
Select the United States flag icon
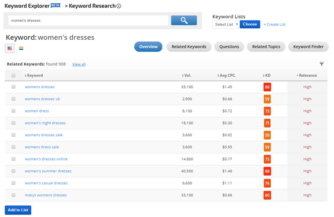[x=10, y=49]
